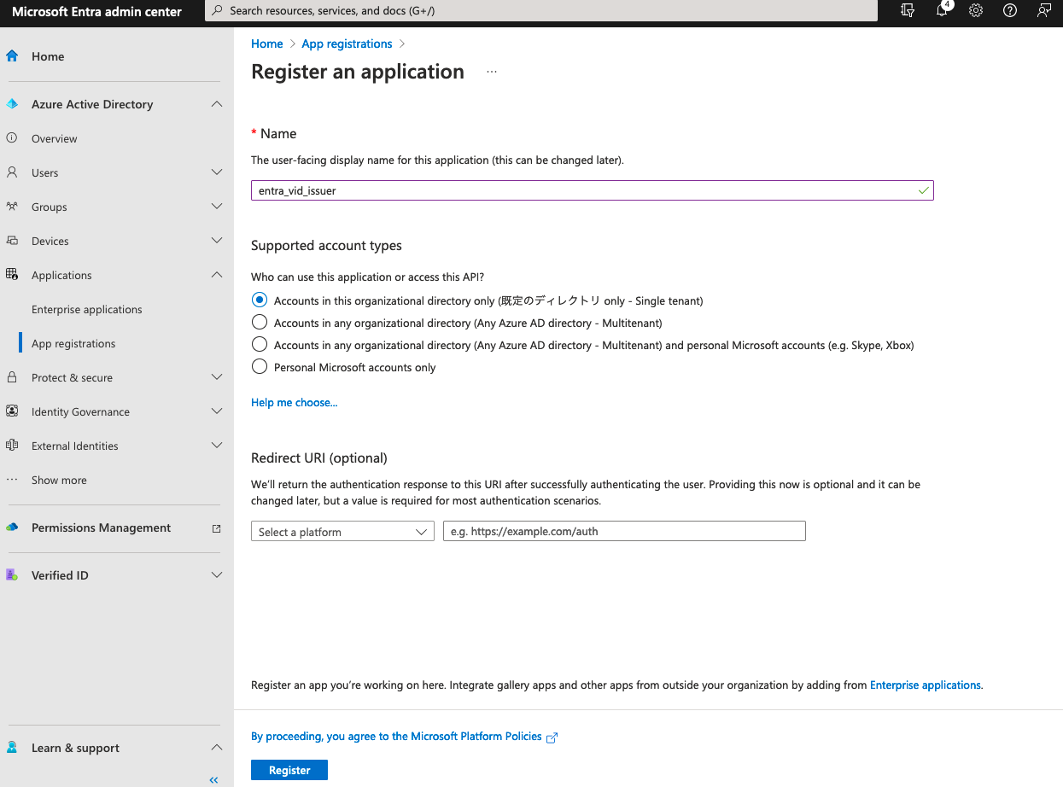This screenshot has width=1063, height=787.
Task: Click the Register button
Action: point(289,770)
